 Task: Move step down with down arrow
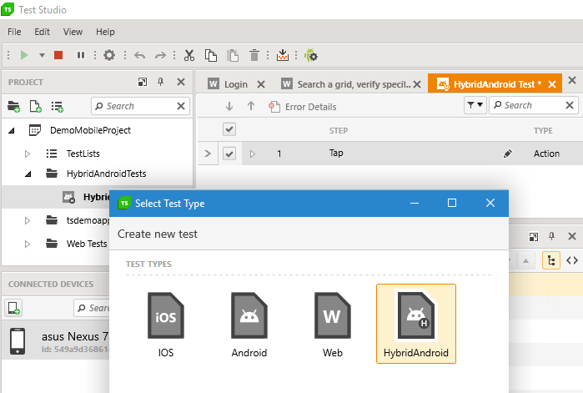[229, 107]
